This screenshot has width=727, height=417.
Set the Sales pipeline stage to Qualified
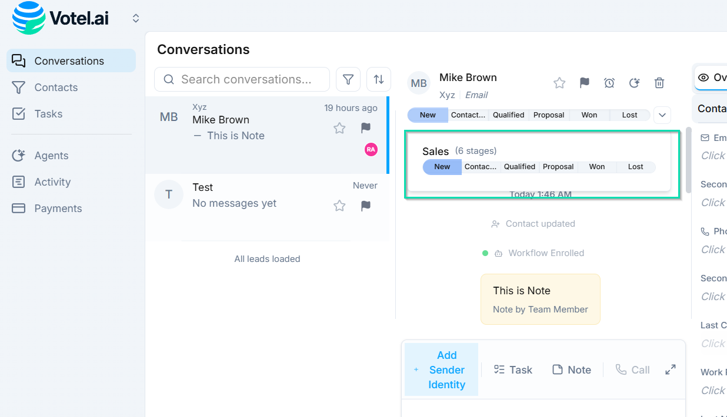click(x=519, y=167)
